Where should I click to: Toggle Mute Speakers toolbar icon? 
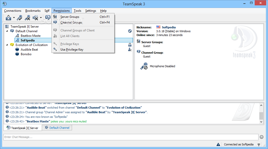coord(35,18)
